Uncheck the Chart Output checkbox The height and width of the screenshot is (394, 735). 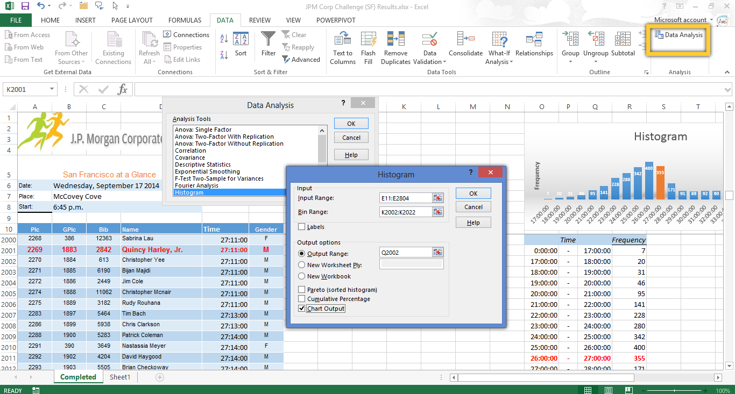click(x=302, y=309)
